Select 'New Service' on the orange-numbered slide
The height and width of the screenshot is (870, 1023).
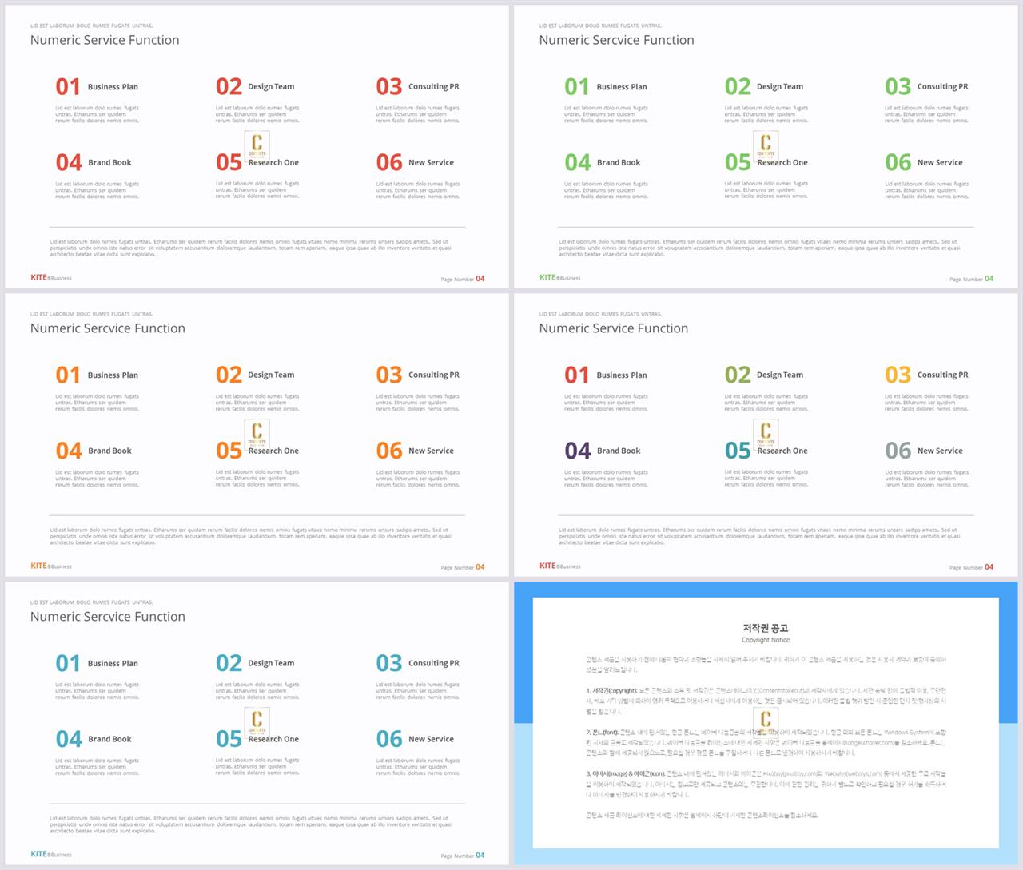point(431,451)
